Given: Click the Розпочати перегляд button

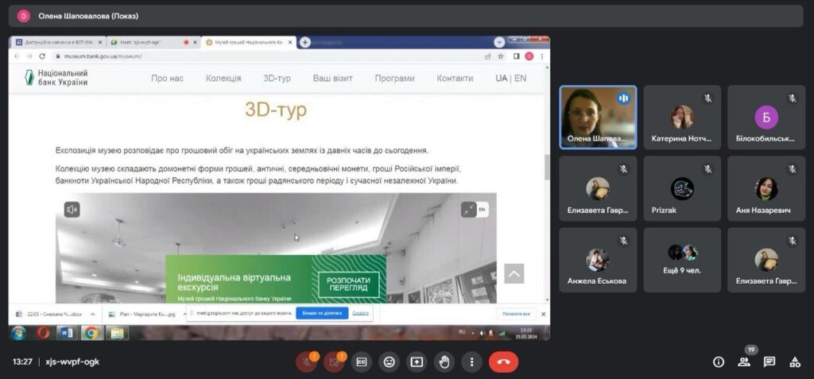Looking at the screenshot, I should [x=348, y=284].
